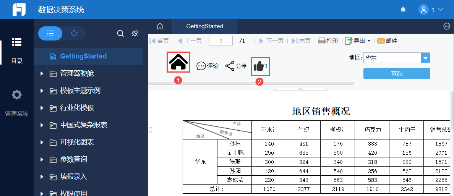The image size is (454, 196).
Task: Open the user account dropdown chevron
Action: pyautogui.click(x=441, y=10)
